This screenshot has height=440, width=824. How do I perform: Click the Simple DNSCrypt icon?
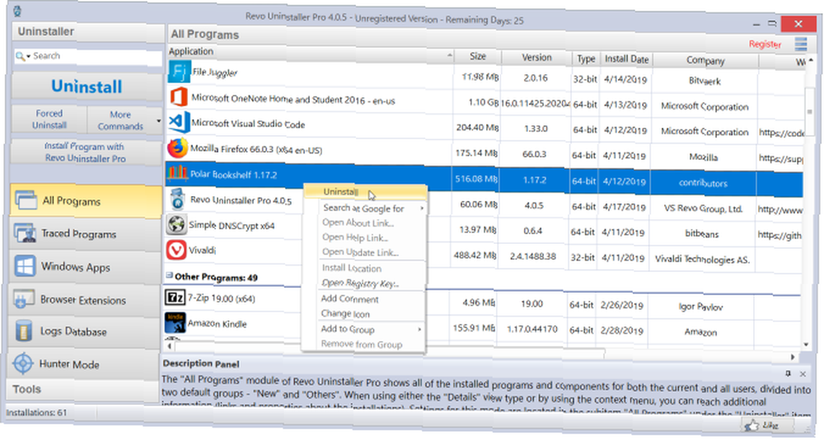click(176, 224)
